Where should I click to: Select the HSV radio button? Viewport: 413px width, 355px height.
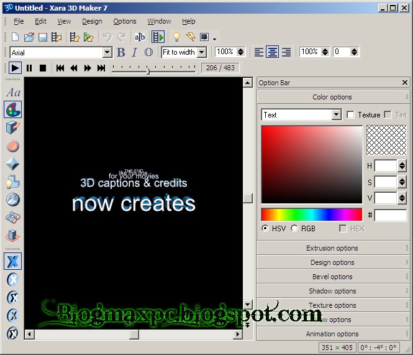click(265, 228)
